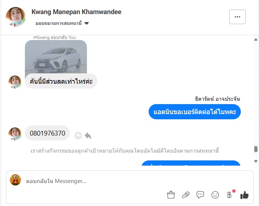Click the แอดมินขอเบอร์ติดต่อได้ไมหคะ blue message
The width and height of the screenshot is (259, 206).
tap(195, 112)
